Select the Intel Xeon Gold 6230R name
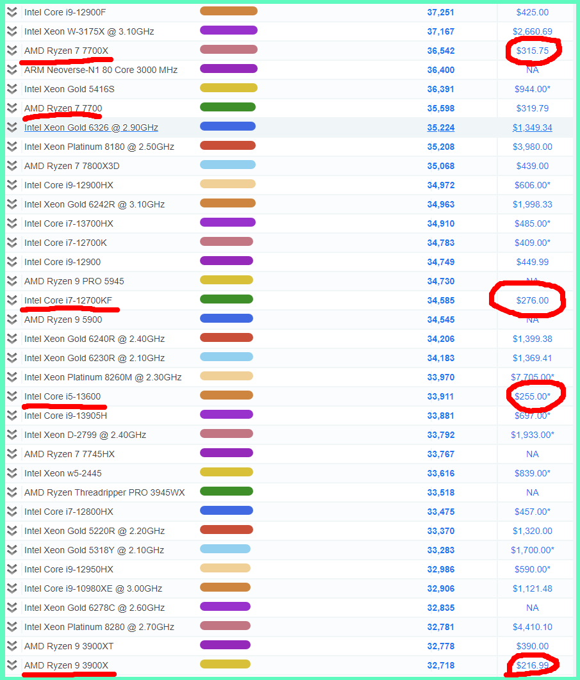Screen dimensions: 580x680 [94, 358]
